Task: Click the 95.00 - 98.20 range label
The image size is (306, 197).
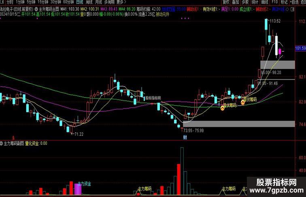Action: (x=271, y=72)
